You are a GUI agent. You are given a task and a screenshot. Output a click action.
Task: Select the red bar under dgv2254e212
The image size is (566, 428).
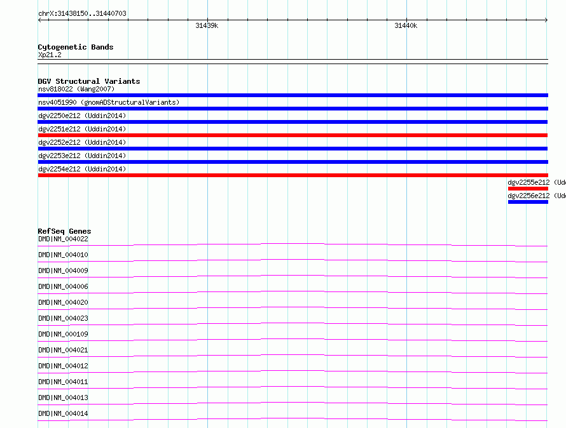[x=293, y=175]
